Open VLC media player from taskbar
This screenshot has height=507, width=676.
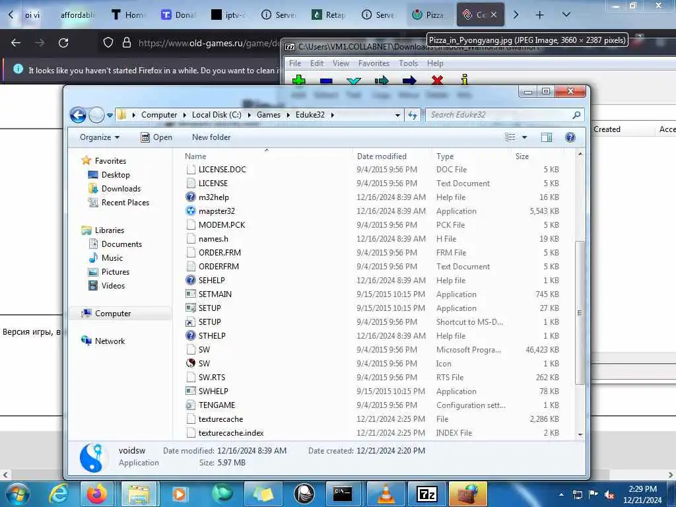click(386, 494)
